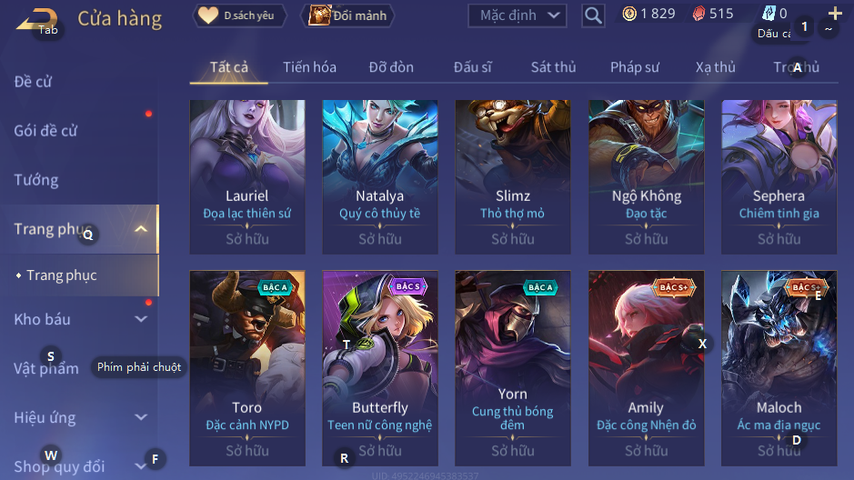Open the Mặc định sort dropdown
This screenshot has width=854, height=480.
pos(517,15)
